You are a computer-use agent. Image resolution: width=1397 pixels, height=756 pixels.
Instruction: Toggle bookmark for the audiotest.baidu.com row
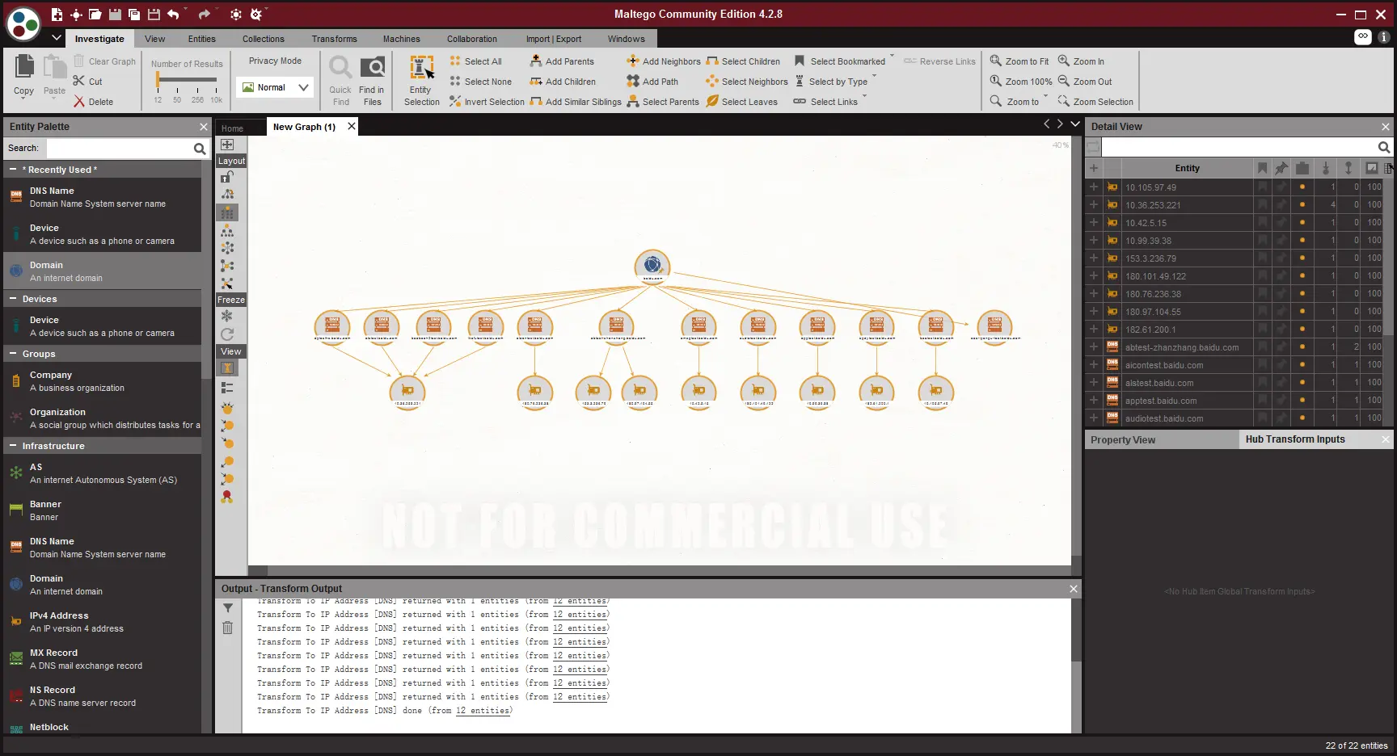coord(1262,418)
